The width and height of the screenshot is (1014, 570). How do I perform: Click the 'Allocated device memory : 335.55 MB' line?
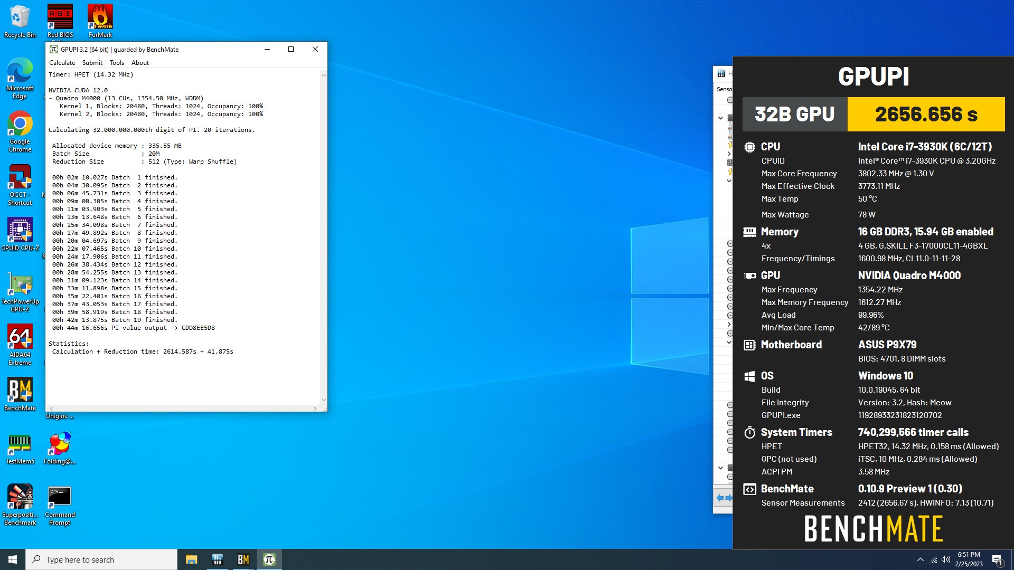117,146
